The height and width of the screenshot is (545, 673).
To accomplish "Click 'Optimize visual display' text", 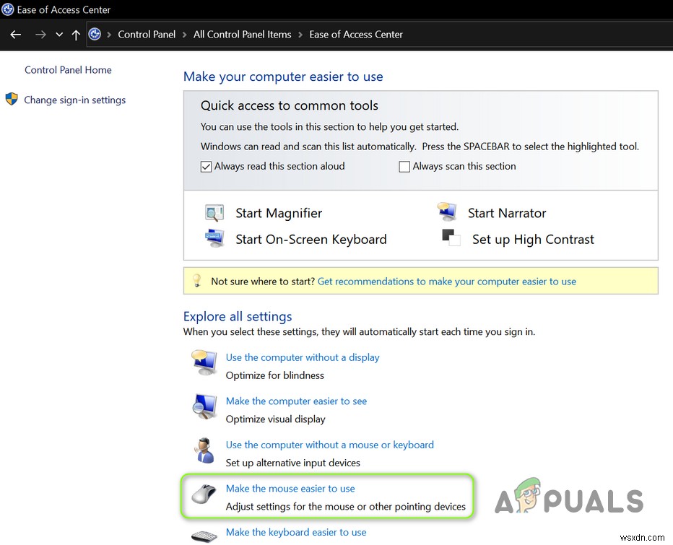I will 276,419.
